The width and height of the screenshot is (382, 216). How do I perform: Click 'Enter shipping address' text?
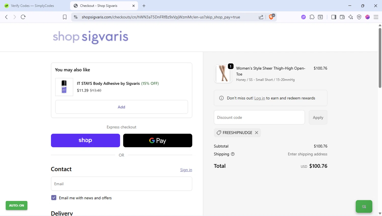[307, 154]
